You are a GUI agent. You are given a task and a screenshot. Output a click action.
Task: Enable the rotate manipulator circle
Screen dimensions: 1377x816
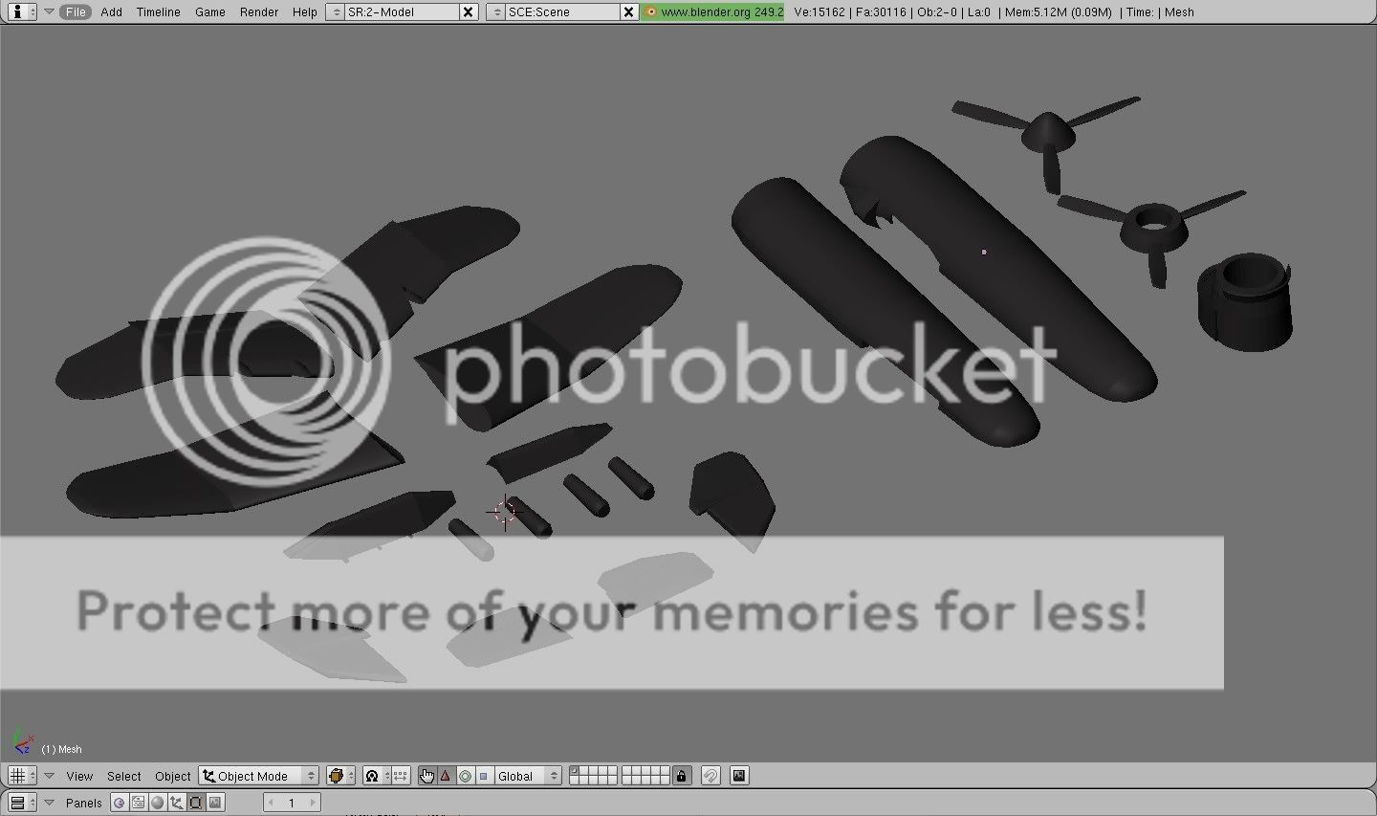465,776
